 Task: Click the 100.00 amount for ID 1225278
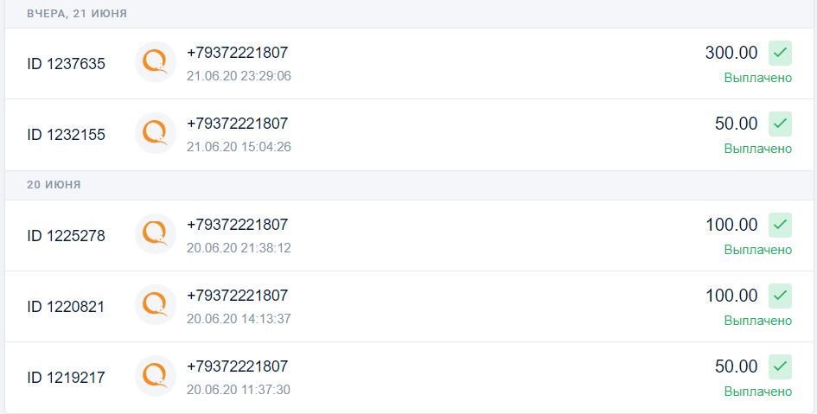coord(731,225)
